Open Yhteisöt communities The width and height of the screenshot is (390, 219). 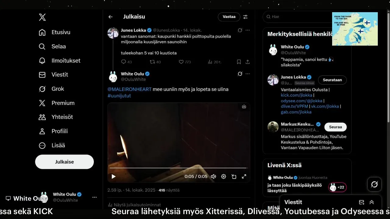(x=56, y=117)
